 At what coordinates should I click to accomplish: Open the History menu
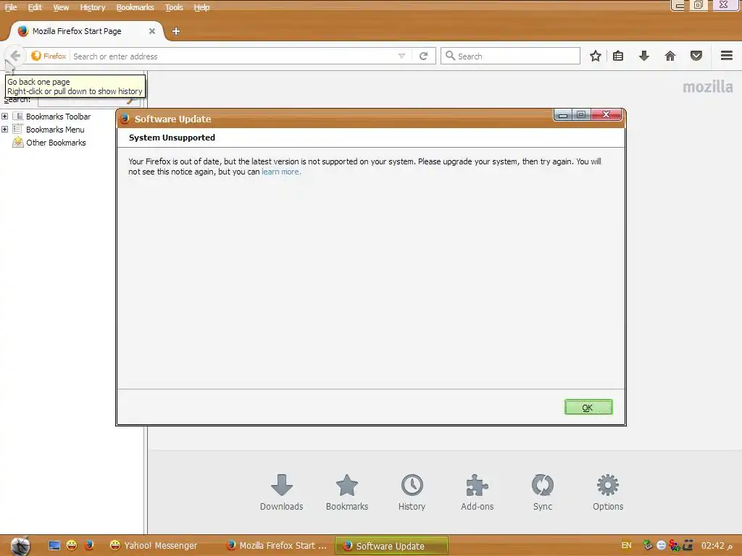(92, 7)
